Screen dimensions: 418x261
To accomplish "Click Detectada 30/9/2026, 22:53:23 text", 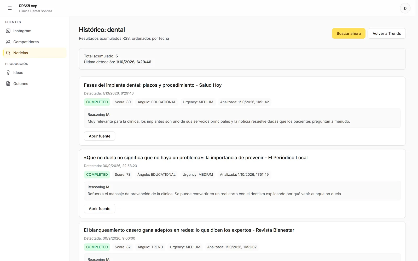I will click(x=111, y=166).
